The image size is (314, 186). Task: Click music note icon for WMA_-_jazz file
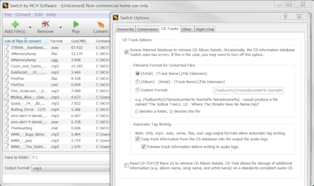pyautogui.click(x=7, y=140)
